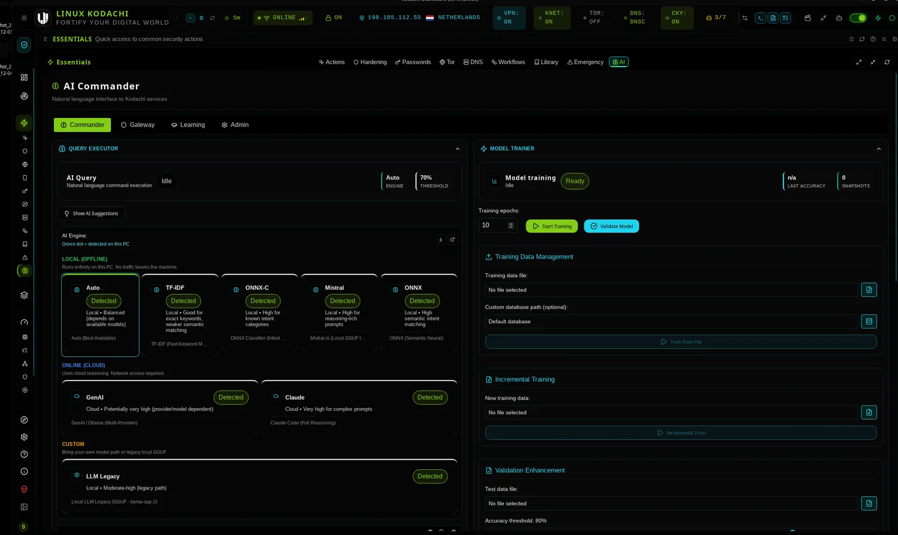898x535 pixels.
Task: Click the open-external icon in the AI Engine panel
Action: pyautogui.click(x=452, y=240)
